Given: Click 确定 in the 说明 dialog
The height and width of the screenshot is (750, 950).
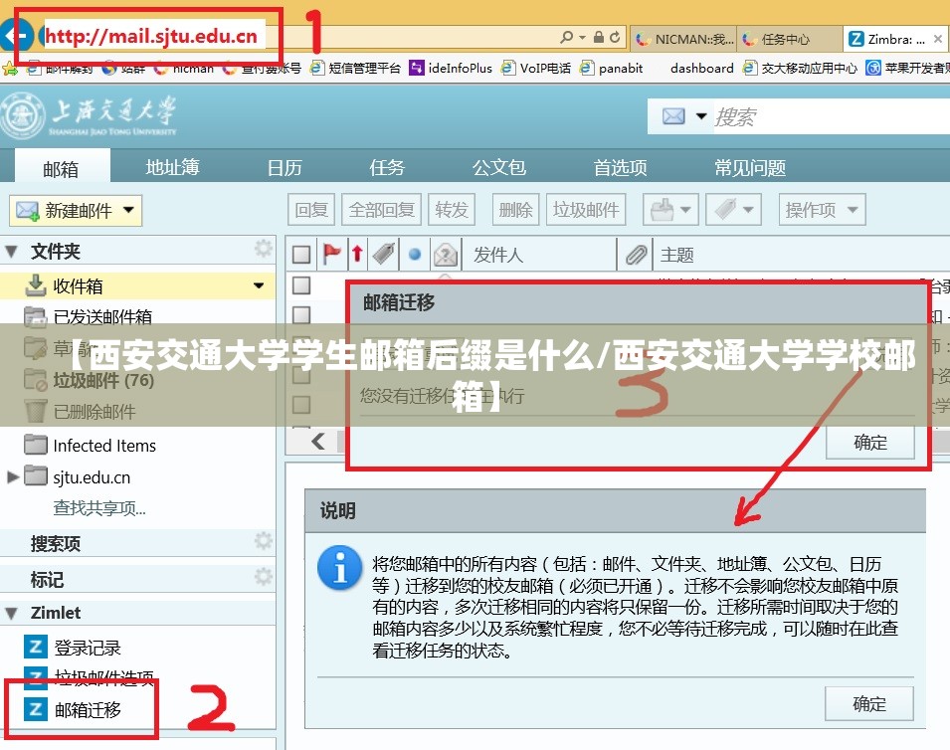Looking at the screenshot, I should (869, 704).
